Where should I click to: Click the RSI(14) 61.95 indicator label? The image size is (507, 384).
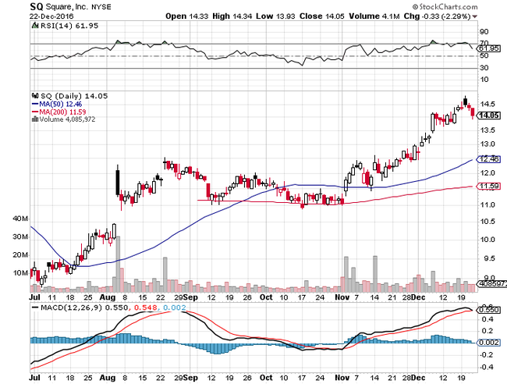pyautogui.click(x=69, y=26)
